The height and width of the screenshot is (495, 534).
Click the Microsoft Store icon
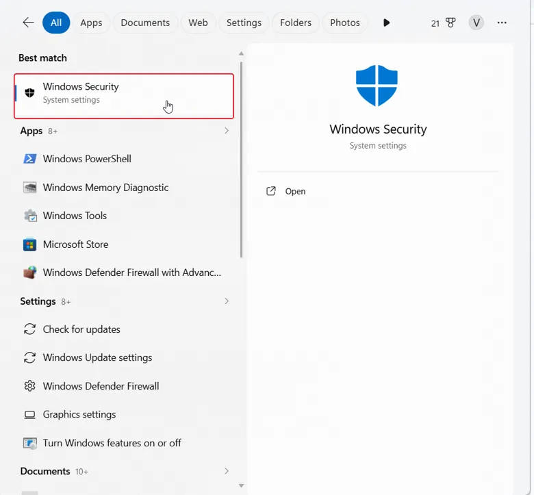point(29,244)
